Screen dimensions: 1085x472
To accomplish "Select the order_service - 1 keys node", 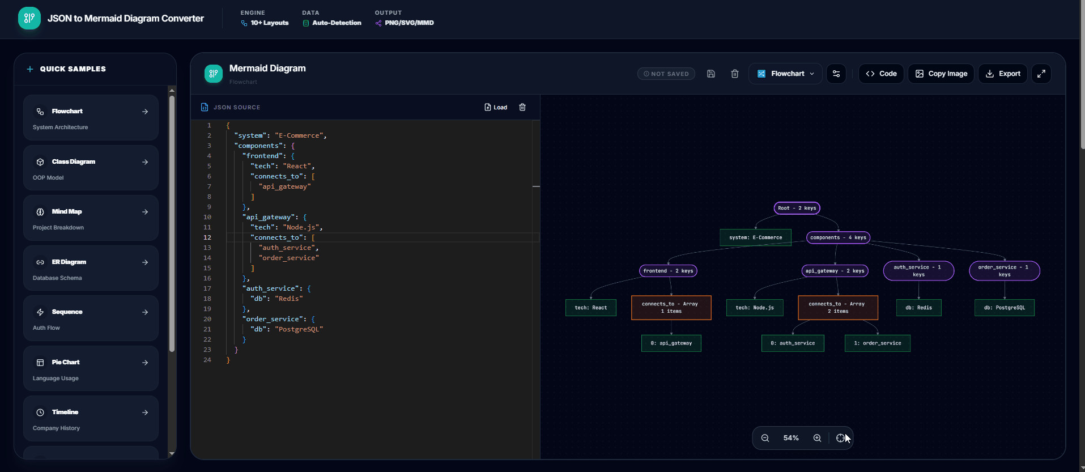I will click(x=1005, y=271).
